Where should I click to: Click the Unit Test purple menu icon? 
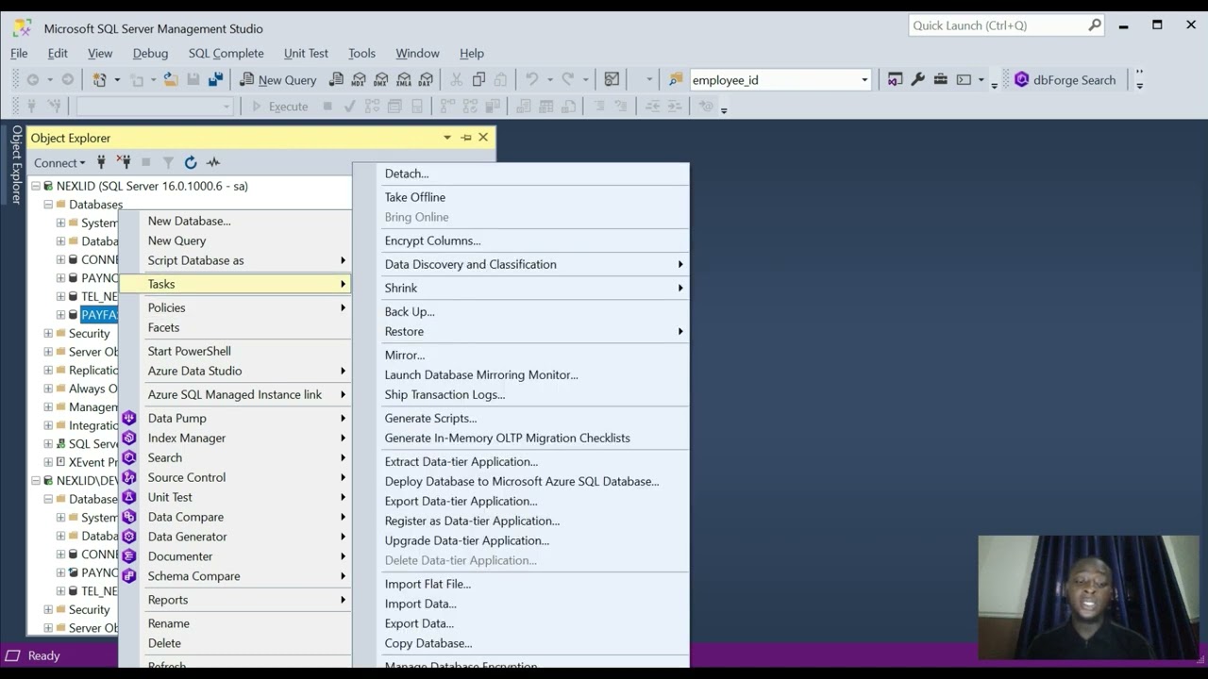(x=129, y=497)
